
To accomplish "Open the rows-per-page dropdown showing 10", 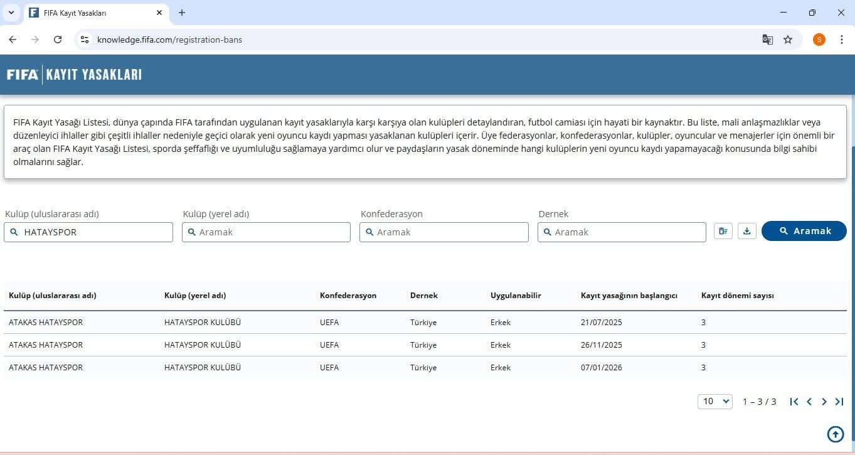I will (714, 402).
